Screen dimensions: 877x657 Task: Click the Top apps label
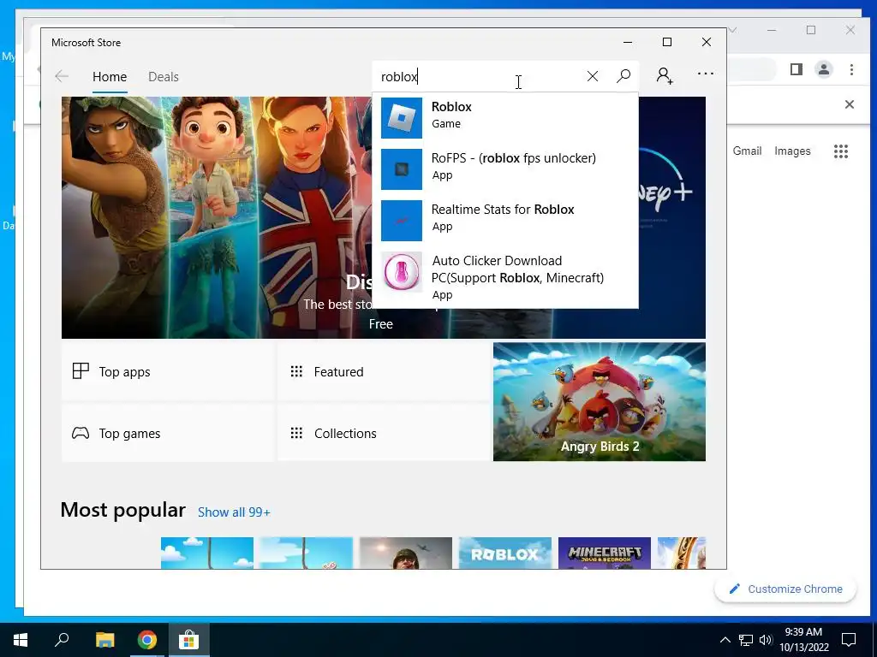tap(125, 372)
